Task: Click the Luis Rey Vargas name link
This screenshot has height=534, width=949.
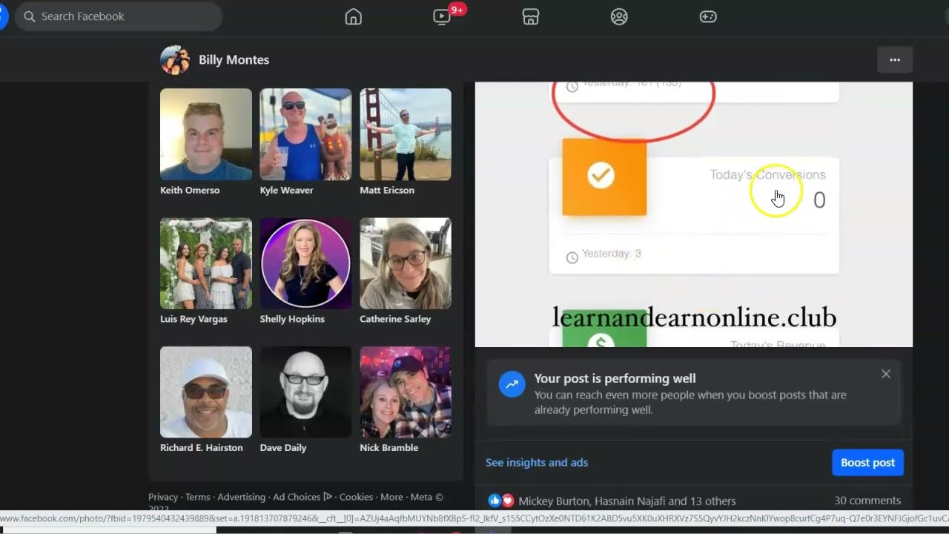Action: click(x=194, y=319)
